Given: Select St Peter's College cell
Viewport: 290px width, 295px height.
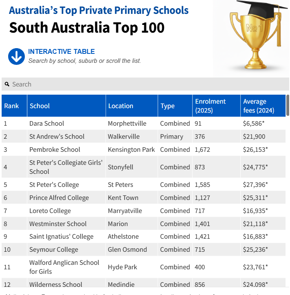Looking at the screenshot, I should point(66,184).
